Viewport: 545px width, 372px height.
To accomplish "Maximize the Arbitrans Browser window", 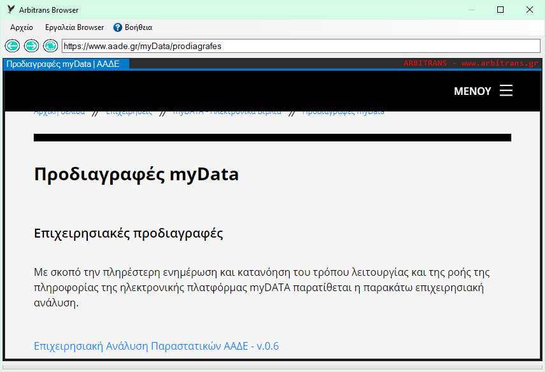I will tap(500, 10).
